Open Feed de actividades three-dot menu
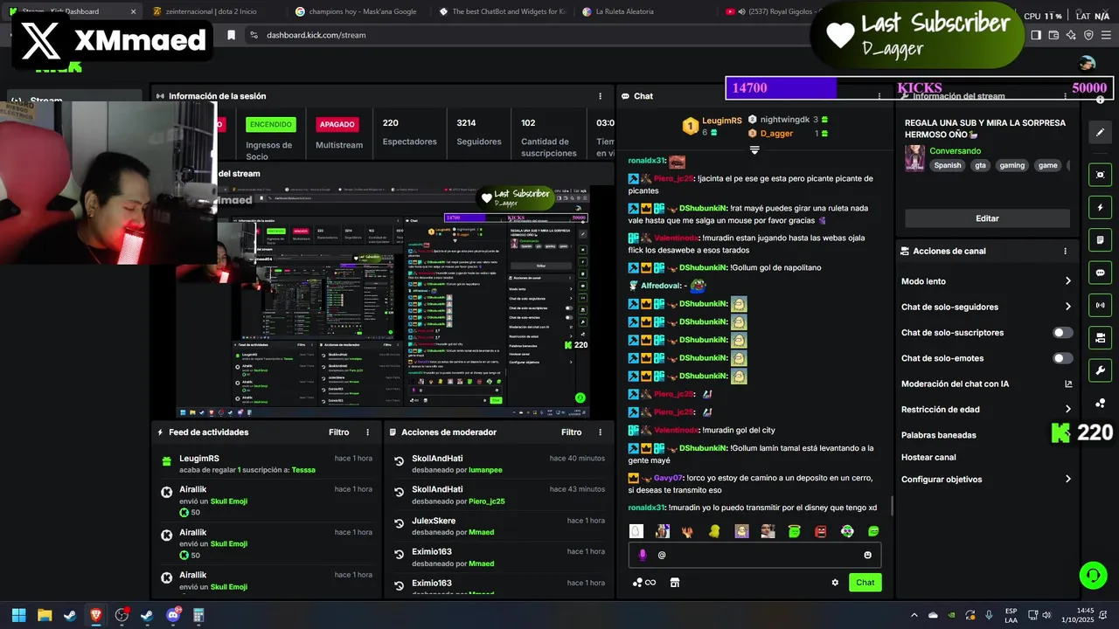 click(367, 432)
